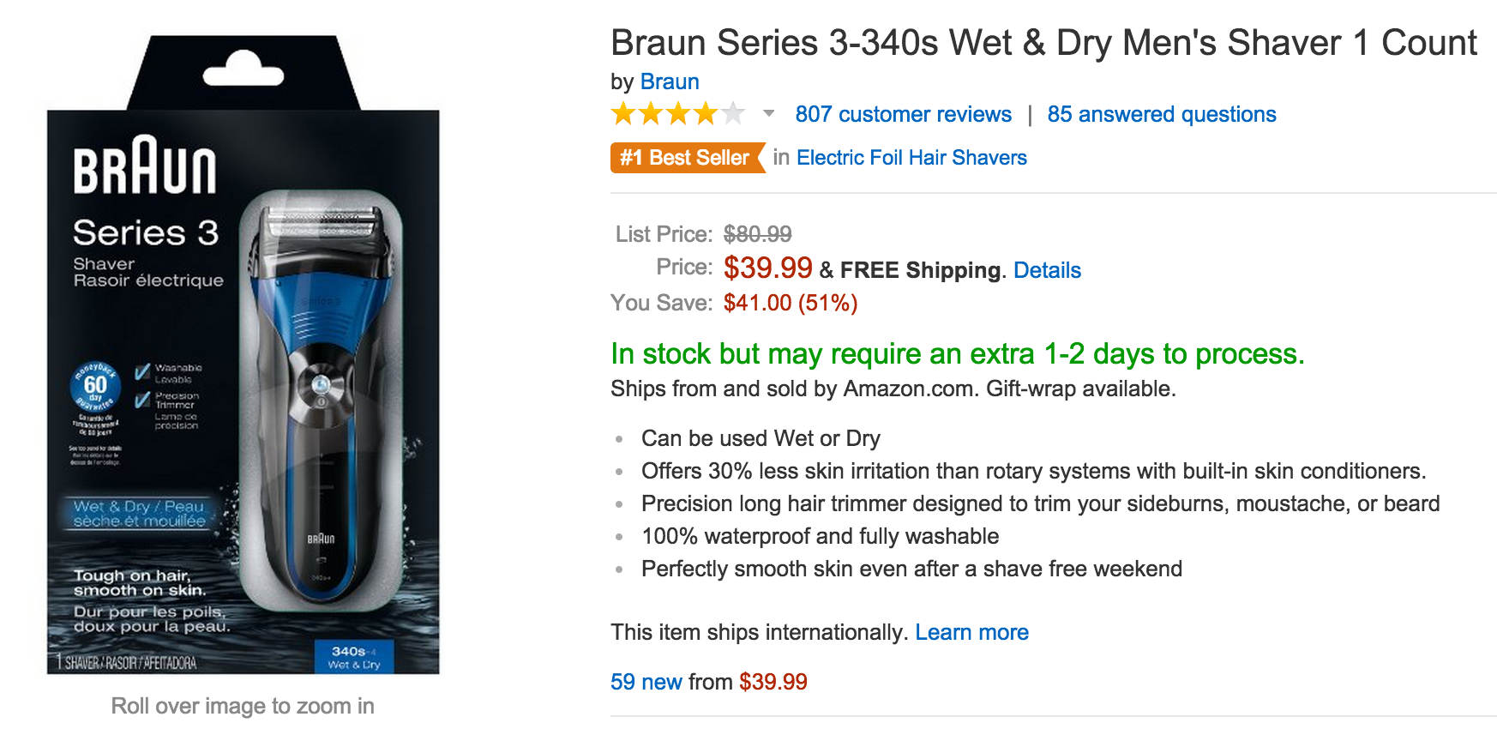
Task: Click the Roll over image caption
Action: 243,706
